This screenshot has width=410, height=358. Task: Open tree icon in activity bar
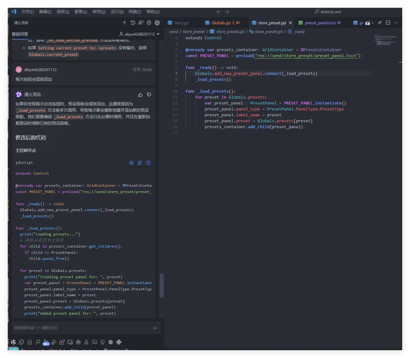(103, 342)
